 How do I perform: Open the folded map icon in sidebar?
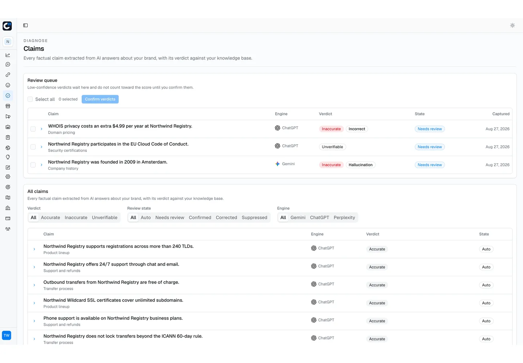8,198
